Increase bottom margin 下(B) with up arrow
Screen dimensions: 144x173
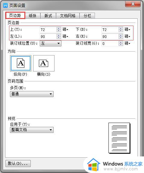pos(121,28)
